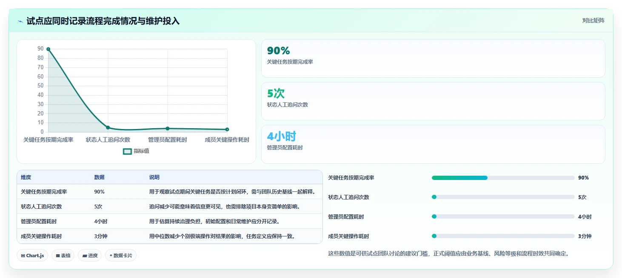Click description starting 追问减少可能意味着
The height and width of the screenshot is (278, 622).
tap(225, 207)
